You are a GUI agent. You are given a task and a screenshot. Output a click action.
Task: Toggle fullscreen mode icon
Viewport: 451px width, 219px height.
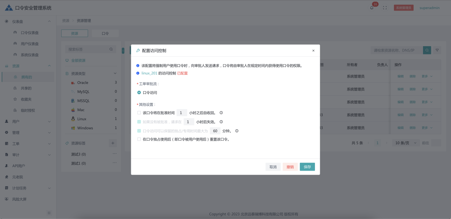pyautogui.click(x=385, y=8)
